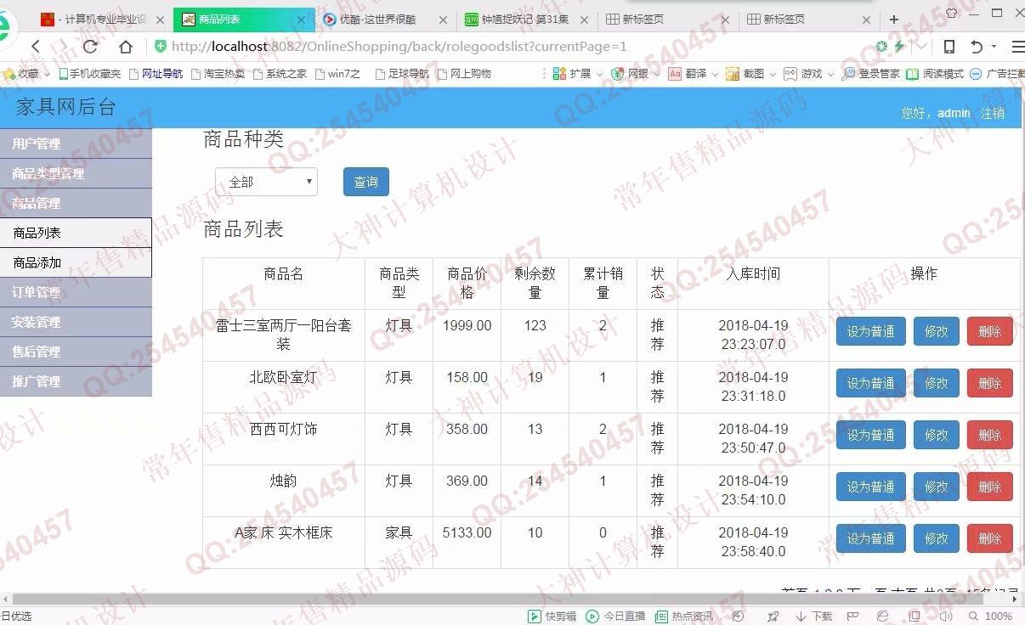Open the 网银 online banking tool
Viewport: 1025px width, 625px height.
pyautogui.click(x=630, y=74)
